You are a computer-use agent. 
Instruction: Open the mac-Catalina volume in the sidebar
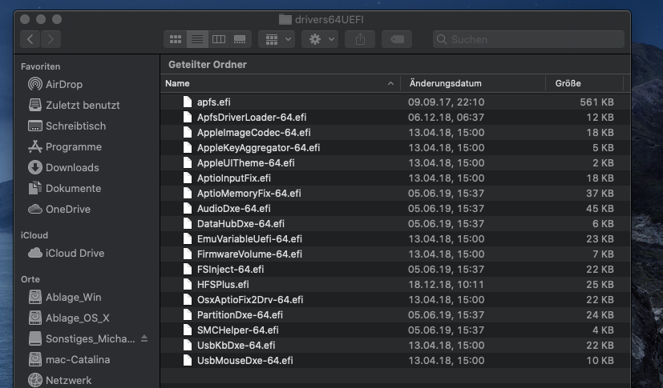77,359
